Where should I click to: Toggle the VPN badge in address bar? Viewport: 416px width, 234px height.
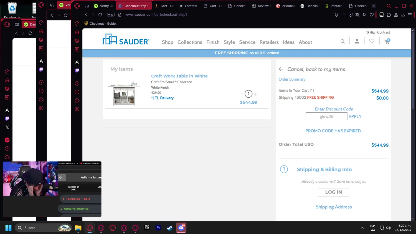[x=111, y=15]
